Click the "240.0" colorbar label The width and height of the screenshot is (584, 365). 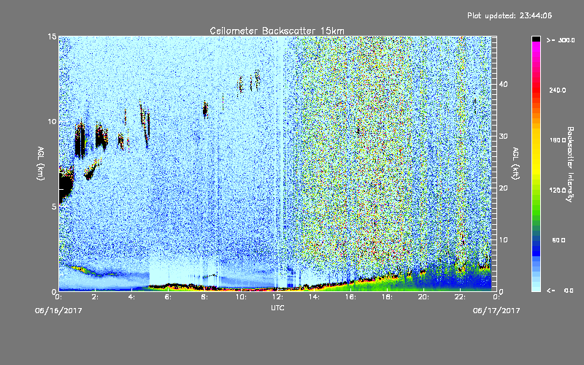tap(558, 91)
